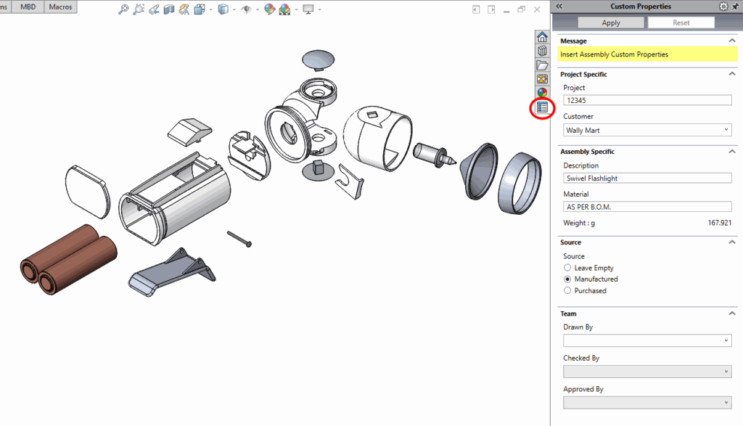Collapse the Project Specific section
743x426 pixels.
[x=731, y=74]
